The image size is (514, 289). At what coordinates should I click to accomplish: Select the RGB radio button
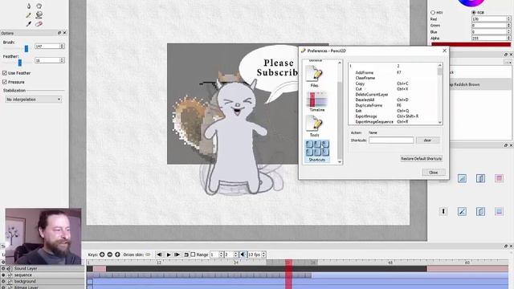pyautogui.click(x=474, y=13)
